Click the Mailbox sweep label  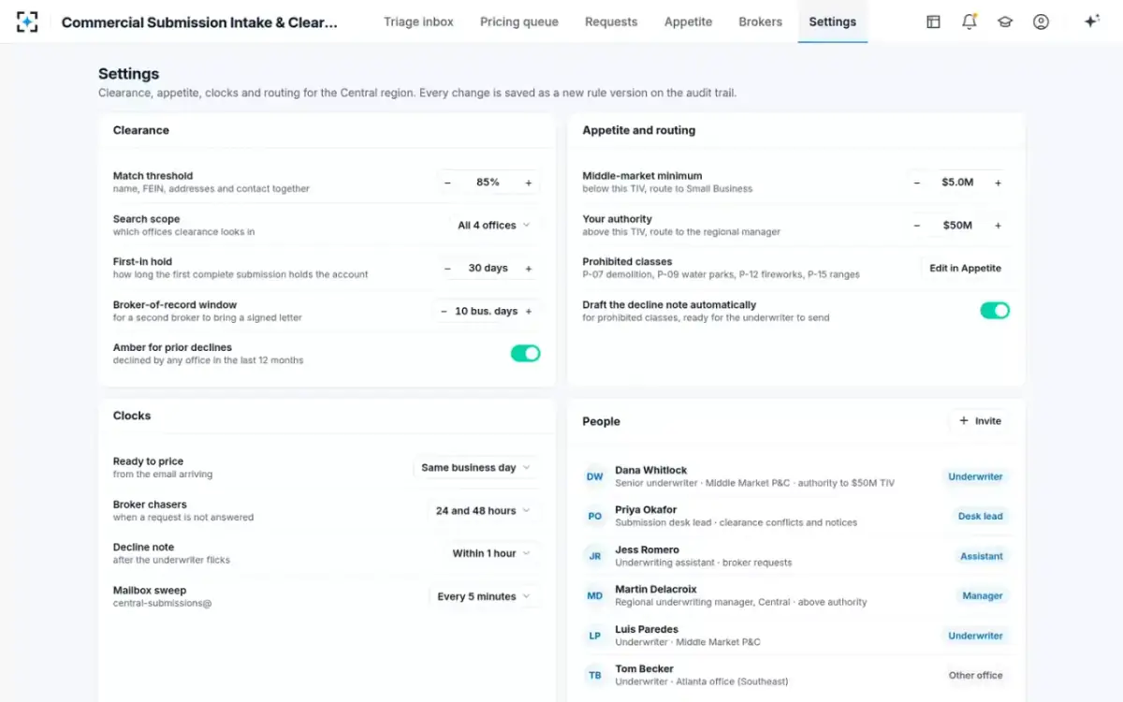click(150, 591)
